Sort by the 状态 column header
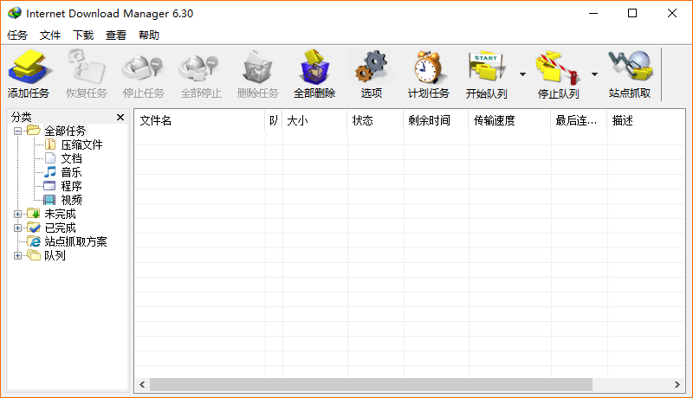Screen dimensions: 693x398 [375, 120]
